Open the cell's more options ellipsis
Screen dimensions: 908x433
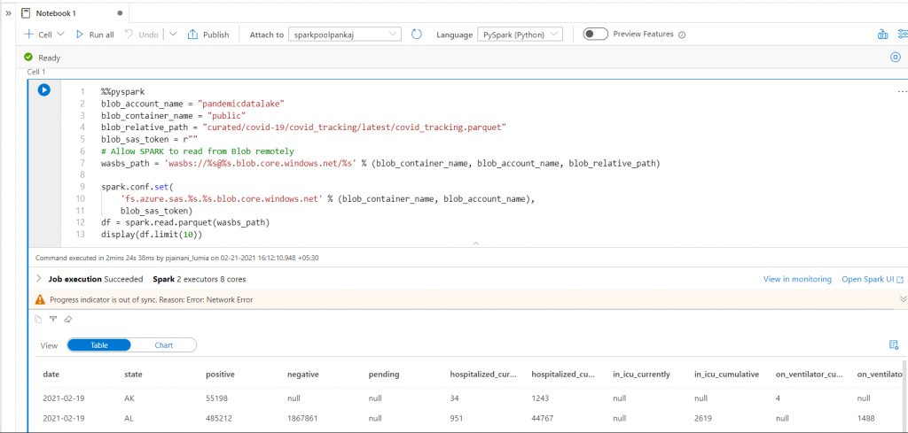coord(902,91)
